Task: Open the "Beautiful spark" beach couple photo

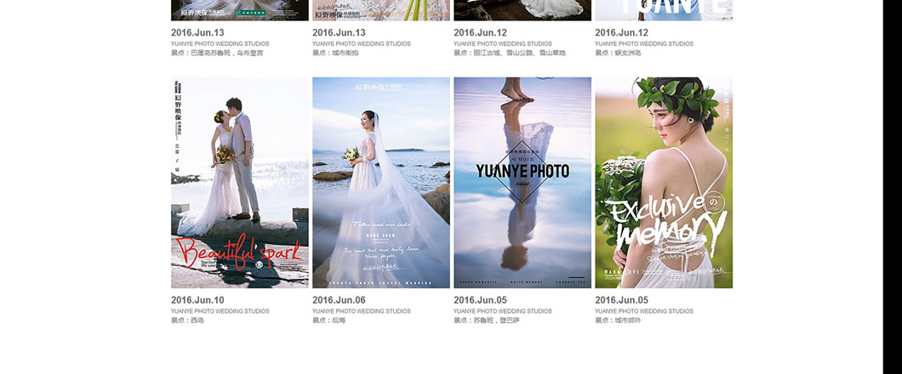Action: [x=239, y=183]
